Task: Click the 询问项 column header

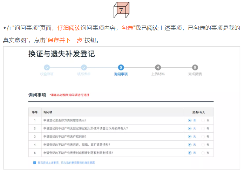Action: tap(48, 112)
